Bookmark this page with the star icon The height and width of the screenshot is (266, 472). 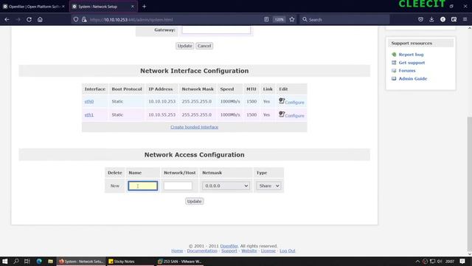click(292, 19)
